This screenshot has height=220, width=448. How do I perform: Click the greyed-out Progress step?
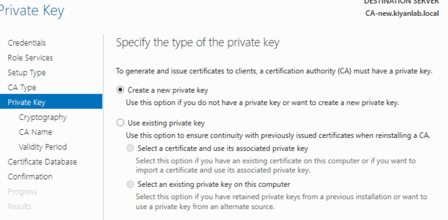click(22, 191)
